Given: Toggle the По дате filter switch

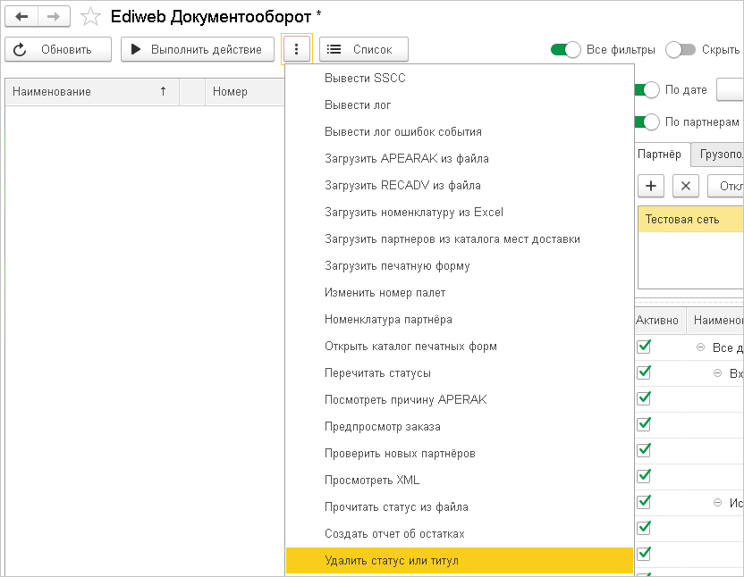Looking at the screenshot, I should [647, 90].
